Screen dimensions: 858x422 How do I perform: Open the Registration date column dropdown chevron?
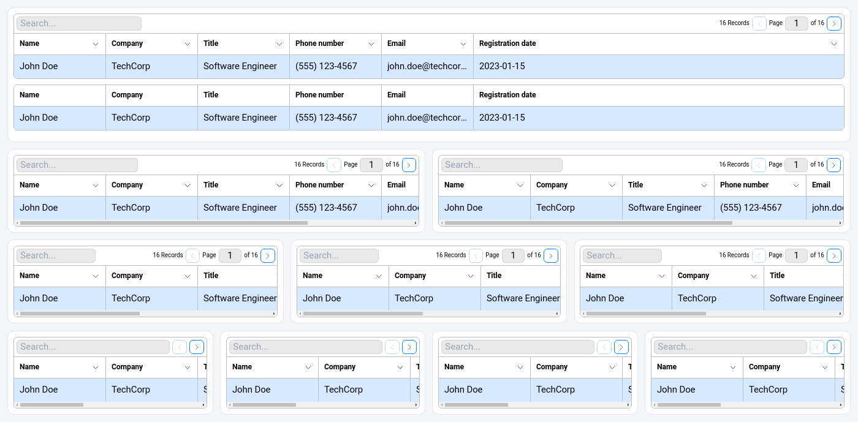(x=833, y=44)
